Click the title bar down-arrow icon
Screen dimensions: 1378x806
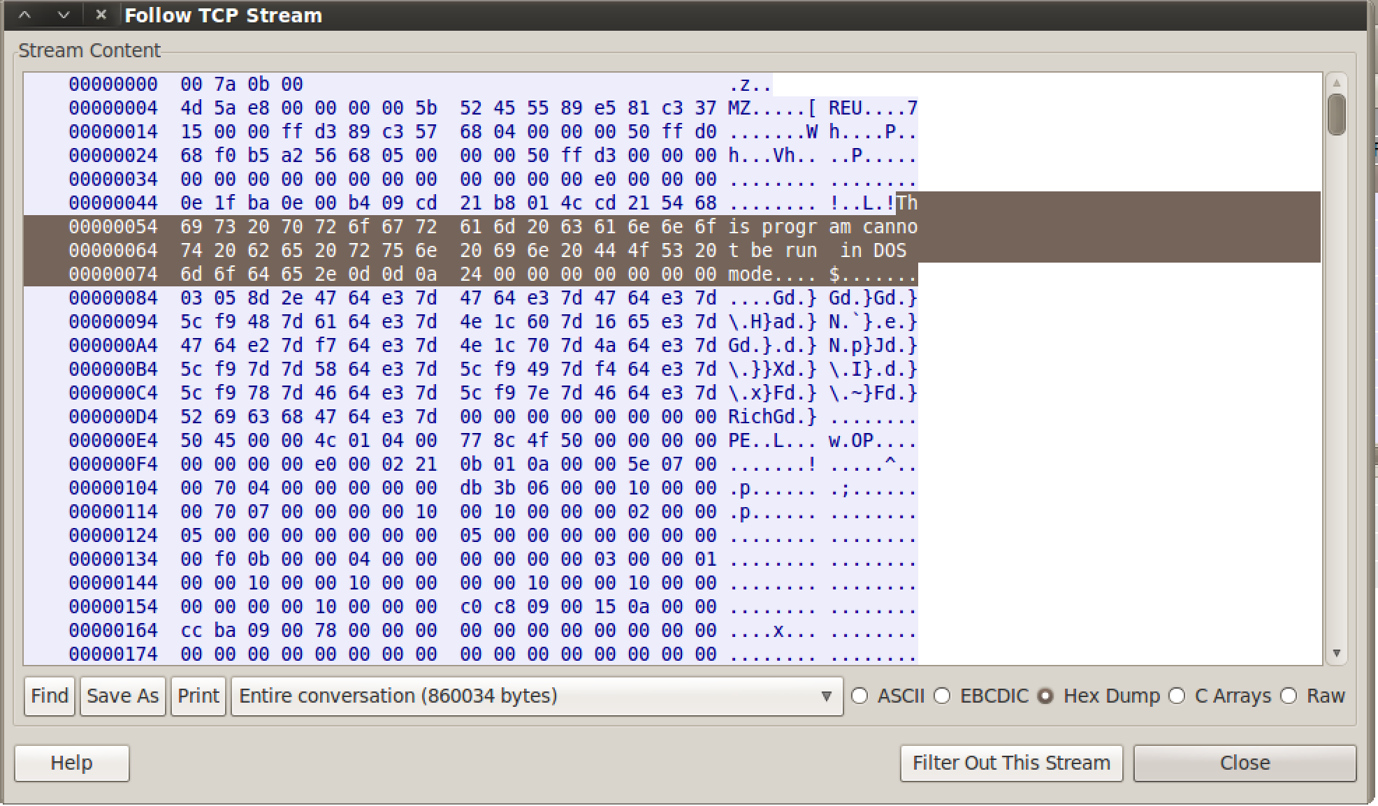64,15
